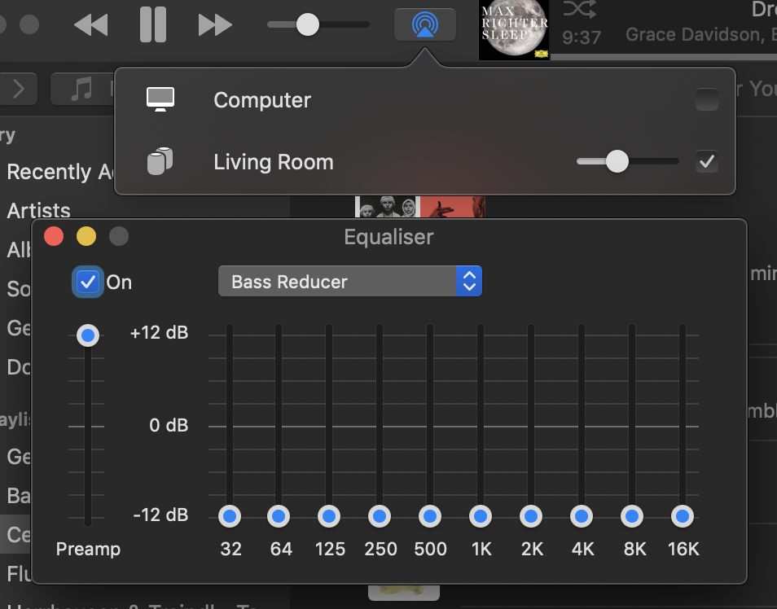Click the Living Room HomePod icon

click(x=160, y=161)
